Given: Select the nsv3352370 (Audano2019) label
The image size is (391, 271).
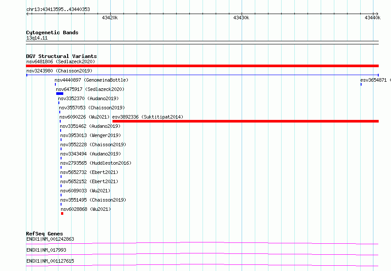Looking at the screenshot, I should point(88,98).
